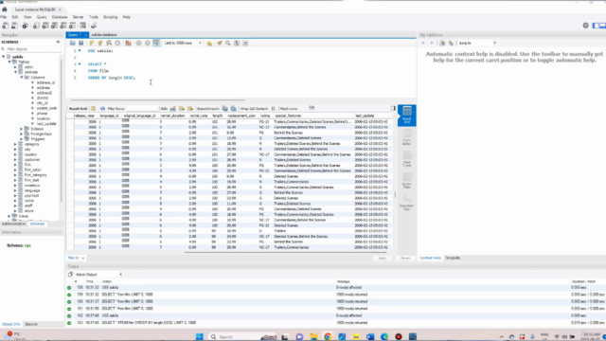Switch to Administration navigator tab
This screenshot has width=606, height=341.
[13, 224]
